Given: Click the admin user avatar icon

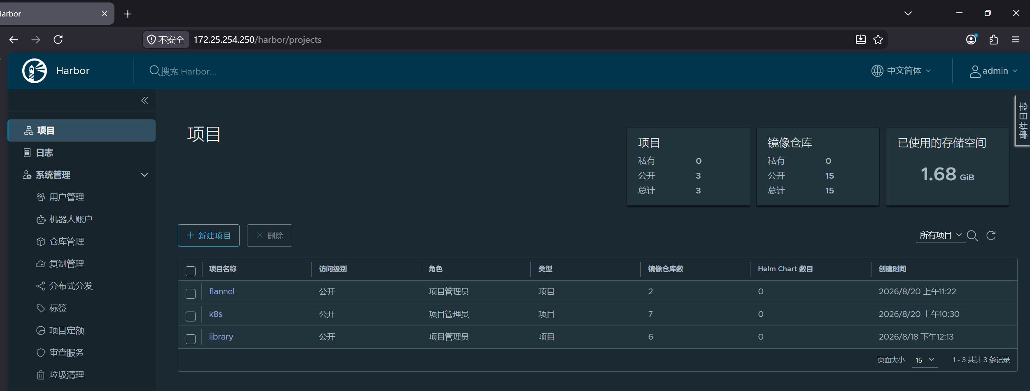Looking at the screenshot, I should (975, 71).
